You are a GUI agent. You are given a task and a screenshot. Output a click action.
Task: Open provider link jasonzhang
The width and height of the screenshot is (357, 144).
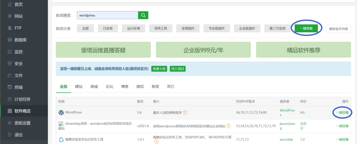(x=287, y=126)
